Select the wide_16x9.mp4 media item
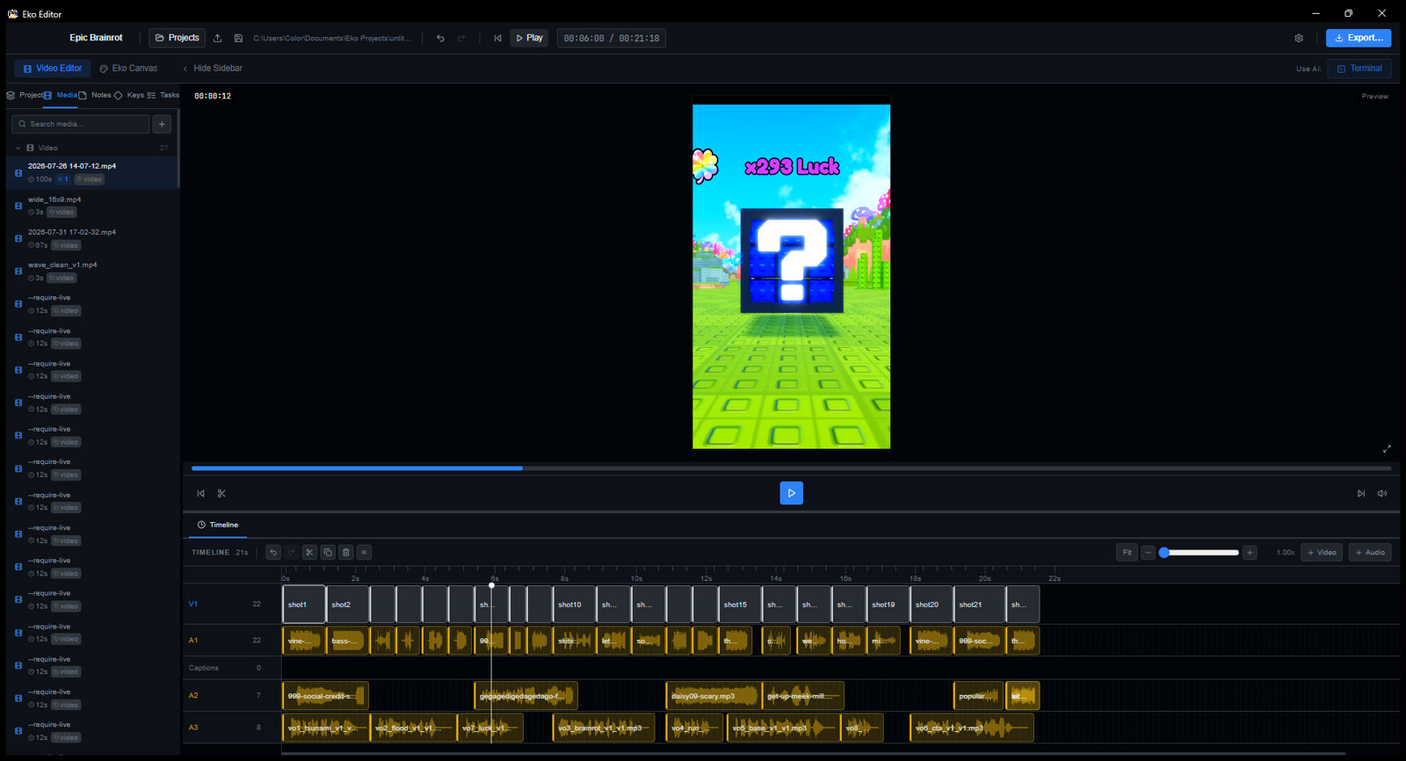The height and width of the screenshot is (761, 1406). (92, 206)
